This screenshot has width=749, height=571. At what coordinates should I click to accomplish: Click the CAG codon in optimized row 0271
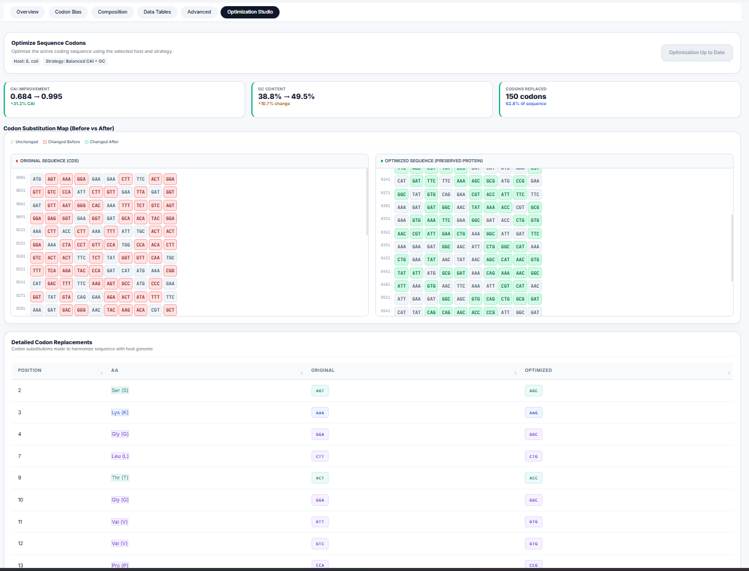446,194
